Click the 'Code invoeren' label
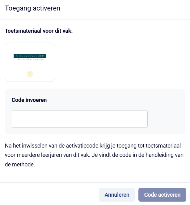This screenshot has height=205, width=190. tap(29, 100)
